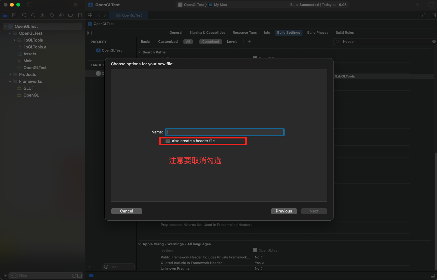Change Unknown Pragma value dropdown
The image size is (437, 280).
click(259, 268)
